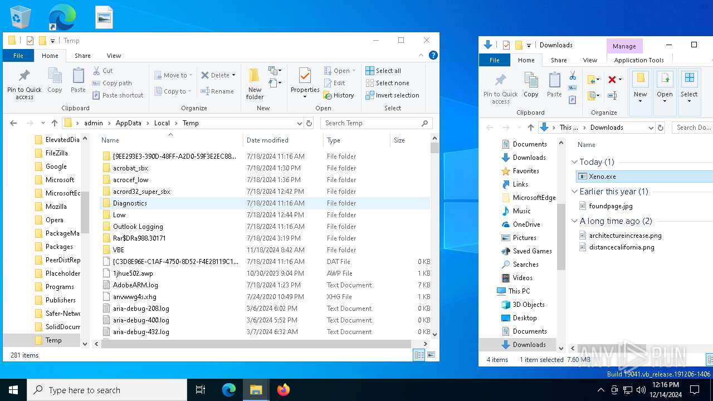Screen dimensions: 713x401
Task: Minimize the ribbon in Temp window
Action: [421, 55]
